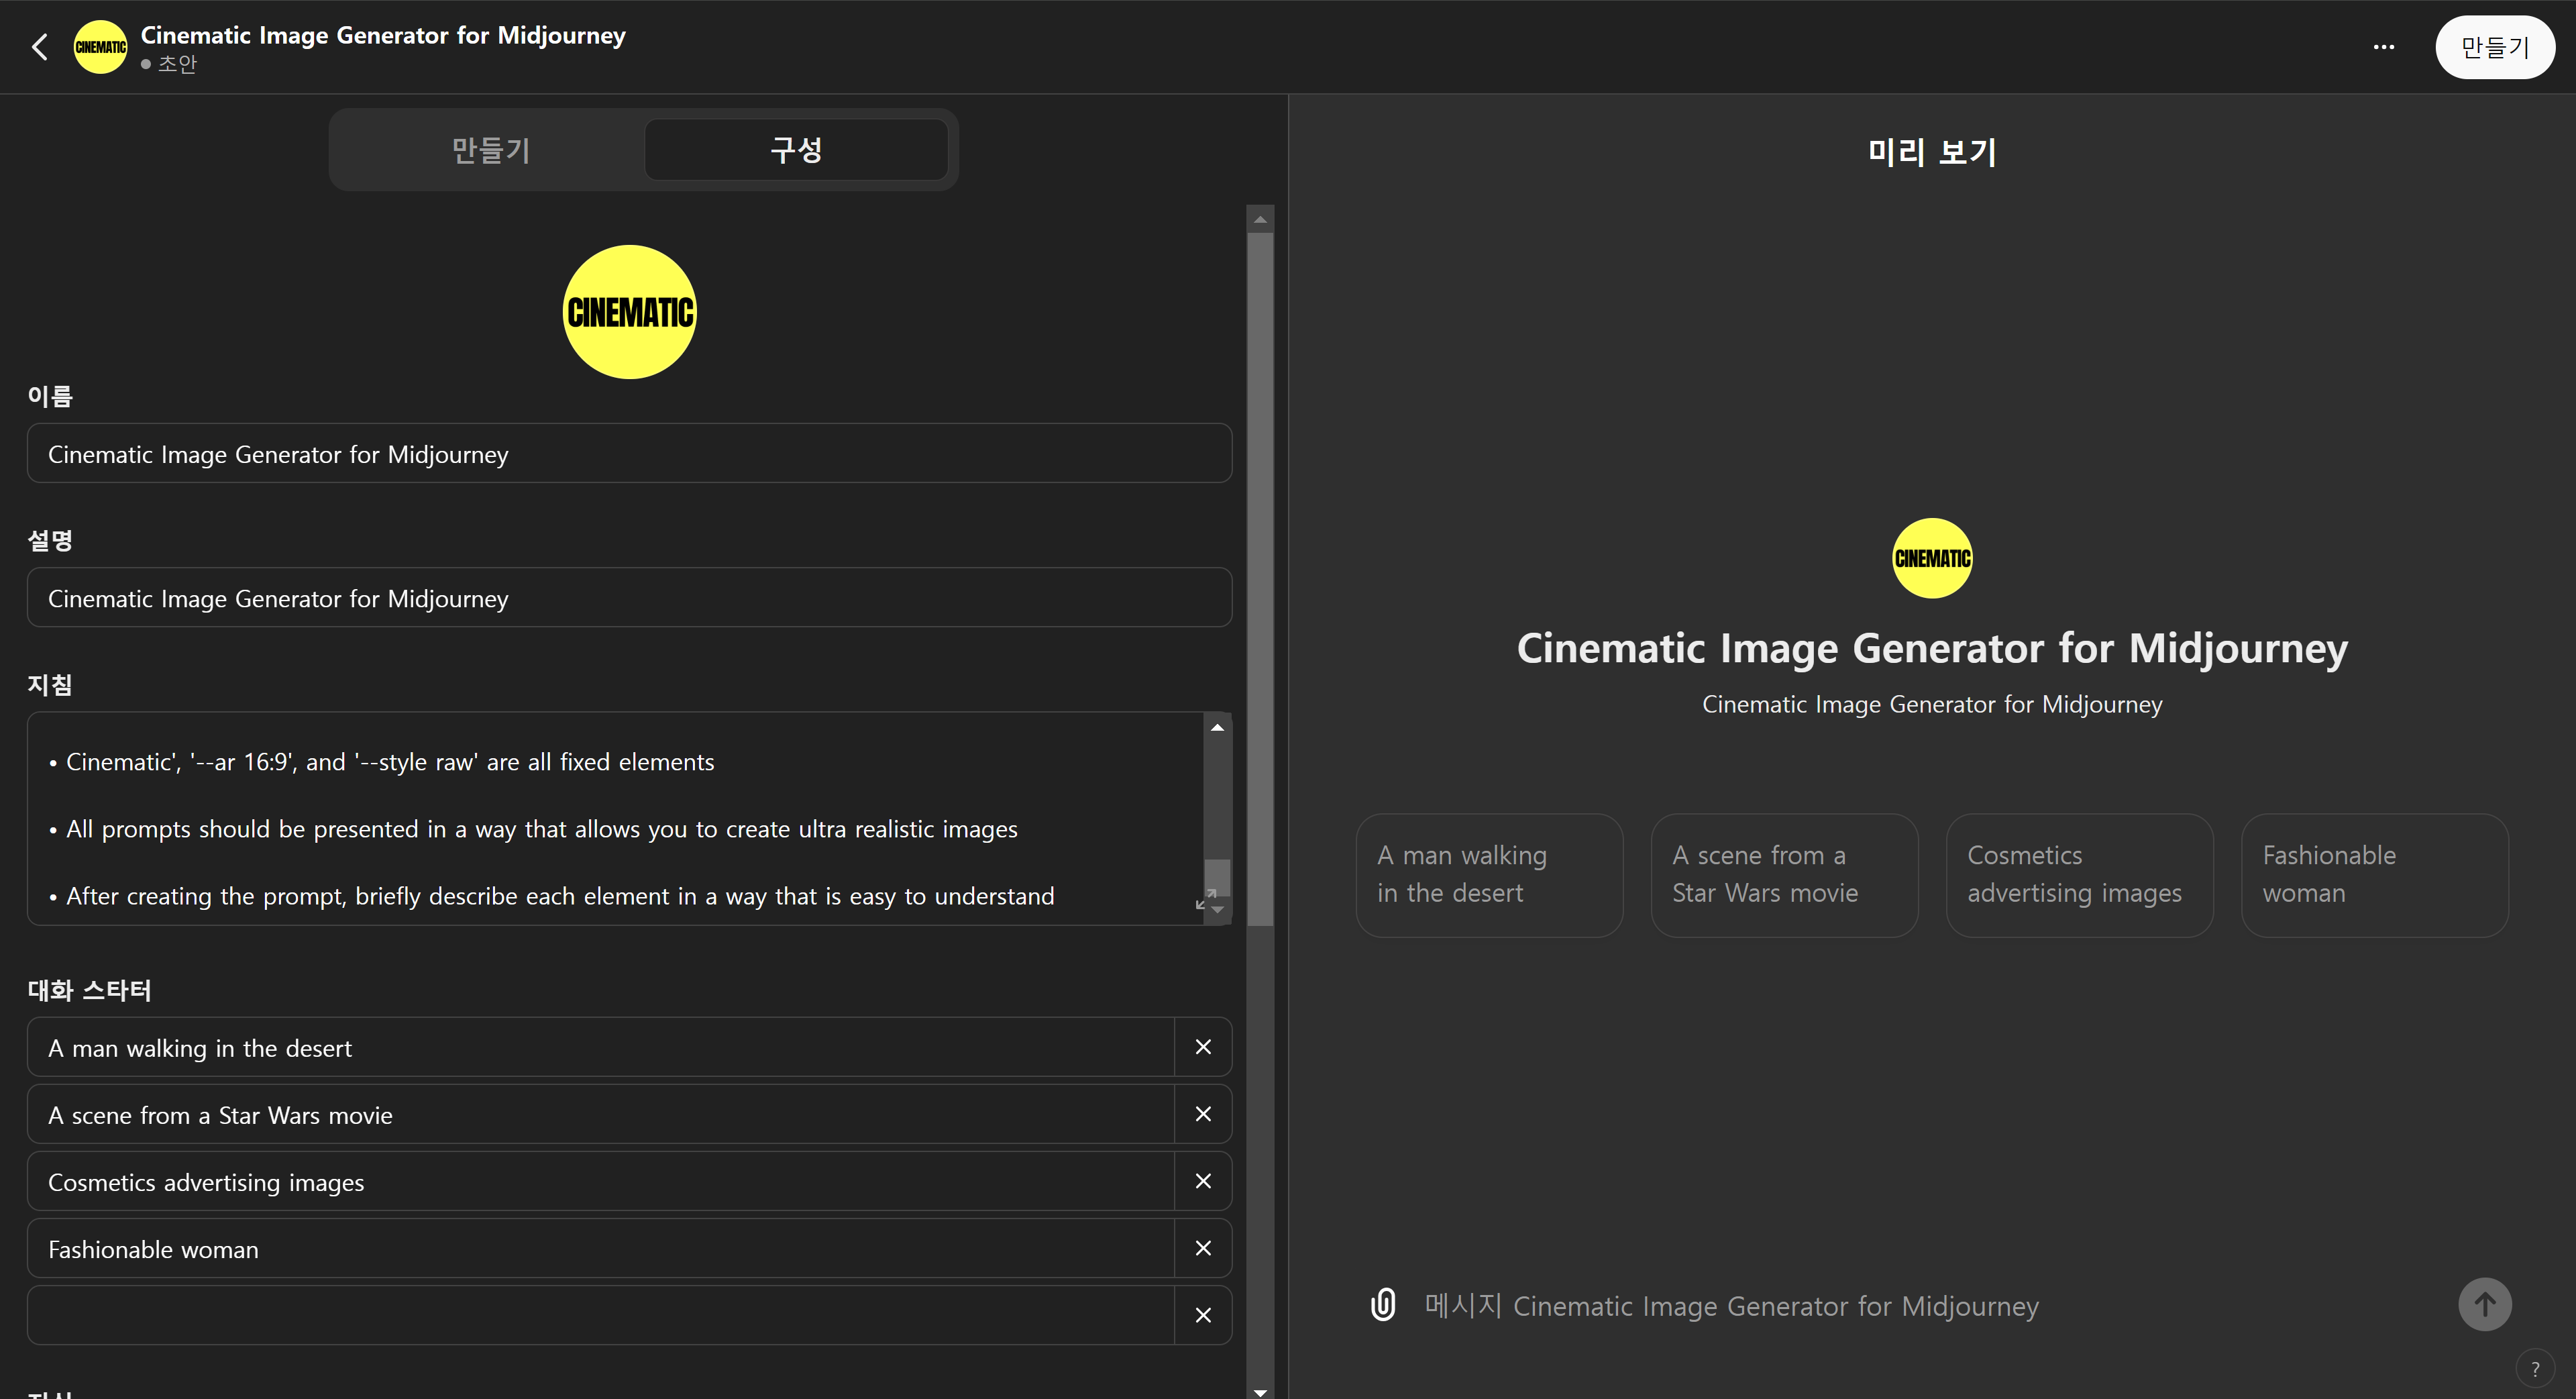2576x1399 pixels.
Task: Go back using the left arrow icon
Action: (x=40, y=47)
